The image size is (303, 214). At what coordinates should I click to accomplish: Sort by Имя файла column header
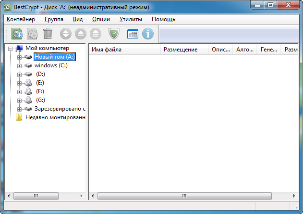(x=125, y=50)
